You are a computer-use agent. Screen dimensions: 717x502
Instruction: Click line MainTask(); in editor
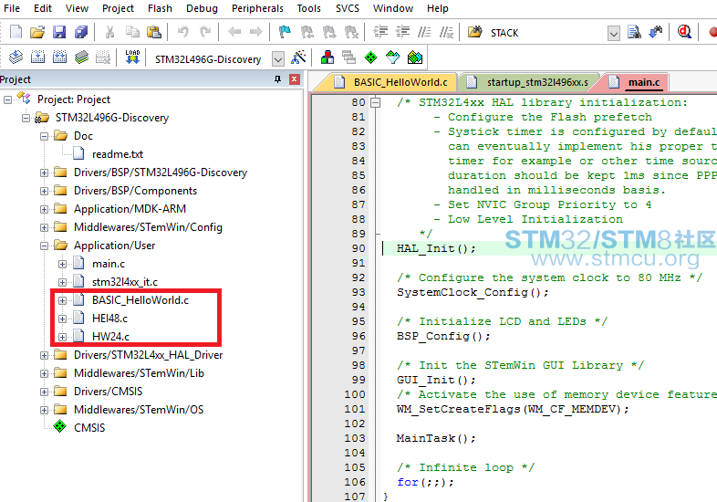[436, 438]
